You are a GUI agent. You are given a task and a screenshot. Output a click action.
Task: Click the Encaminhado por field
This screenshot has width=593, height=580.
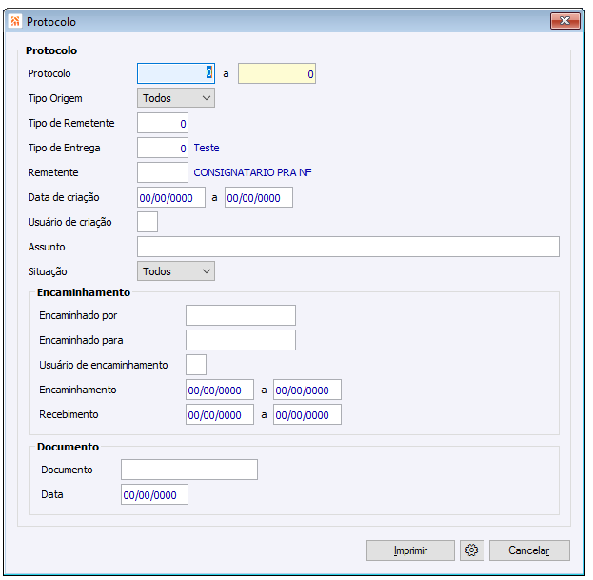point(241,315)
